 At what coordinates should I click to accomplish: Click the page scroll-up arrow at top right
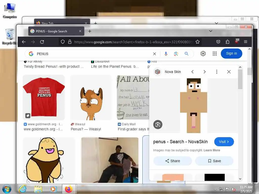(x=249, y=49)
